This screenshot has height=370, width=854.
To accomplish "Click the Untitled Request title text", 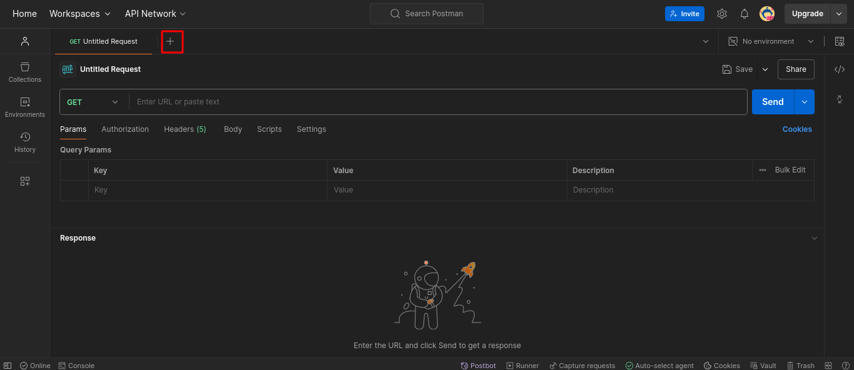I will coord(111,69).
